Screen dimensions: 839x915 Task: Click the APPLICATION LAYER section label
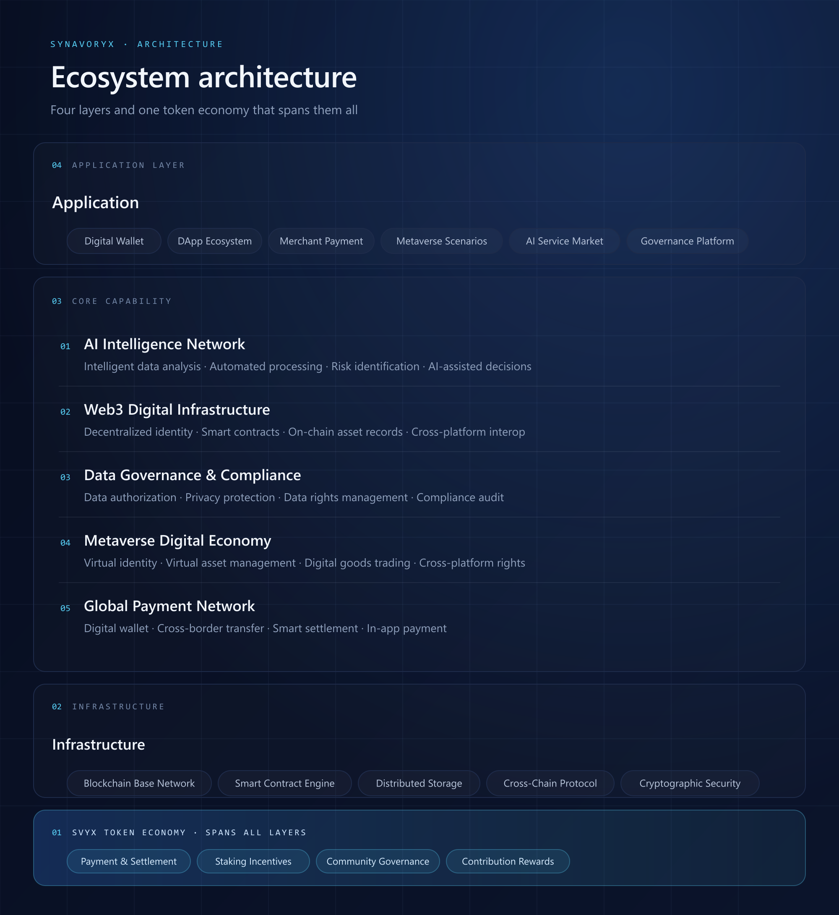click(x=128, y=165)
